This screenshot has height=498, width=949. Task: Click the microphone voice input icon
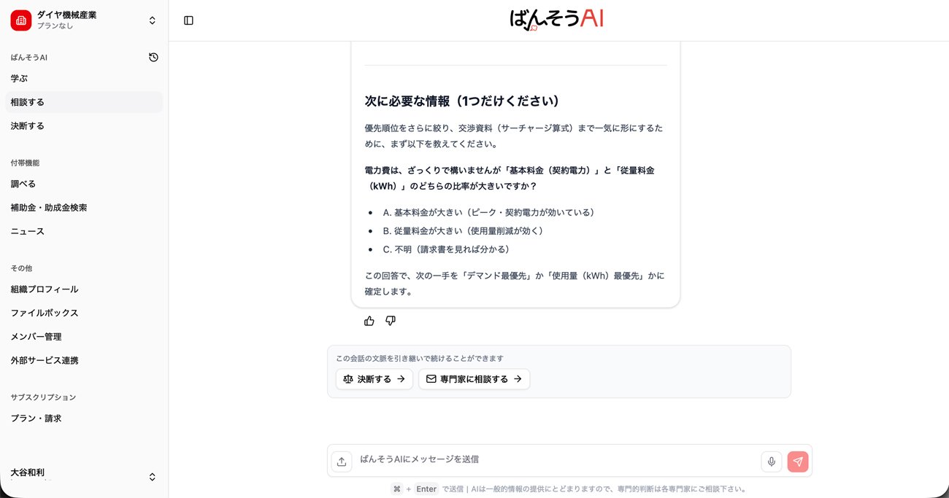coord(771,462)
